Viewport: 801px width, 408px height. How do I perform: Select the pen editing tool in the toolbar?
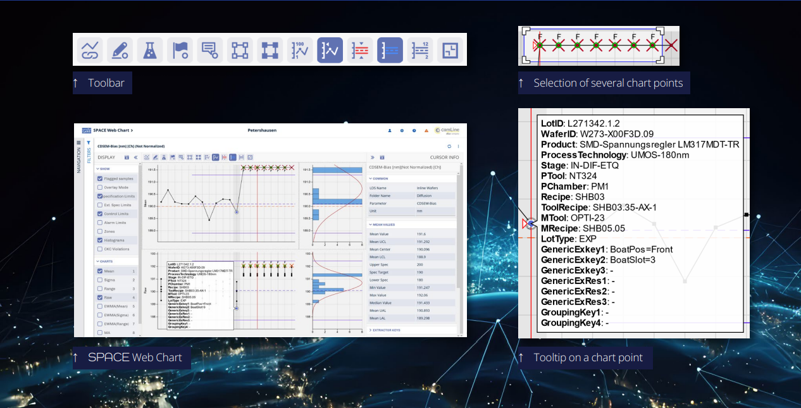click(x=119, y=49)
